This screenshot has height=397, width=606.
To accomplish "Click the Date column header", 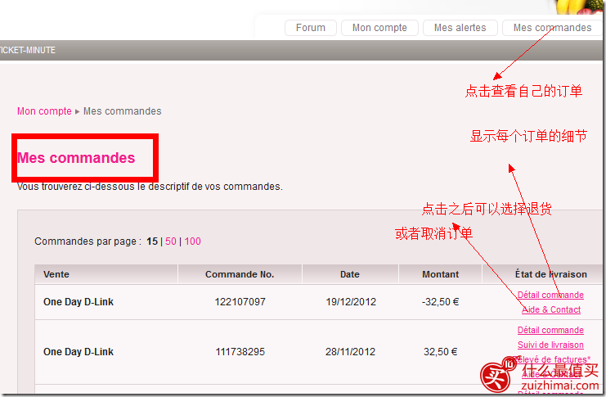I will click(x=350, y=274).
